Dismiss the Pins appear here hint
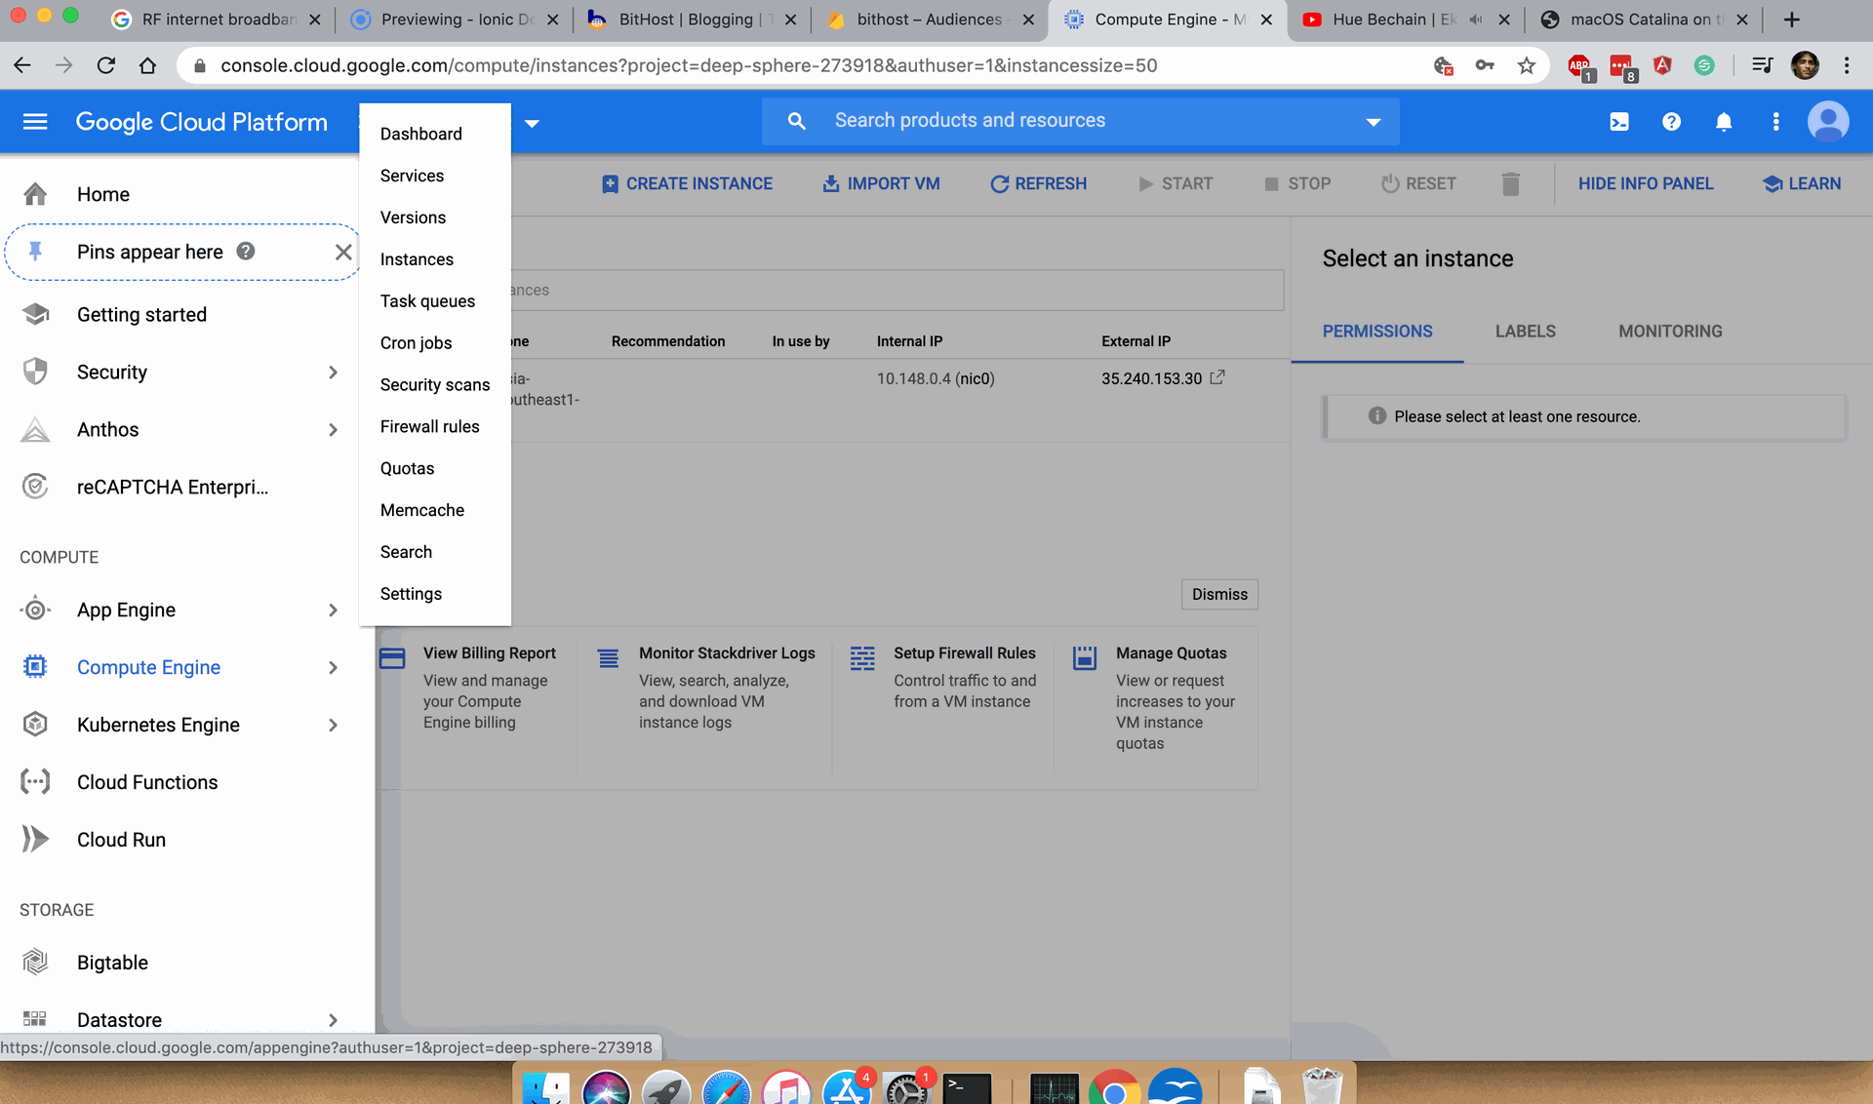Viewport: 1873px width, 1104px height. click(x=343, y=253)
